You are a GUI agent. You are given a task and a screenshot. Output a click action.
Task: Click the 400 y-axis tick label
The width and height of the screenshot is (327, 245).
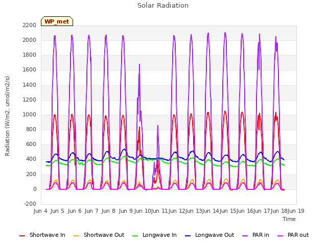pos(31,159)
